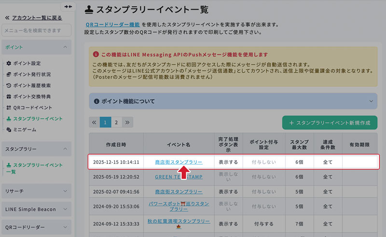This screenshot has width=386, height=237.
Task: Click the menu name search field
Action: pyautogui.click(x=36, y=30)
